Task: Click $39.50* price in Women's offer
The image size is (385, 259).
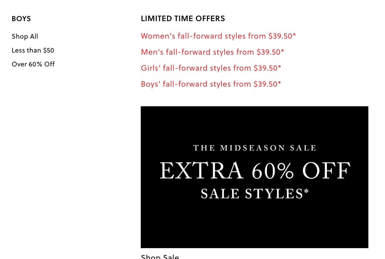Action: 282,36
